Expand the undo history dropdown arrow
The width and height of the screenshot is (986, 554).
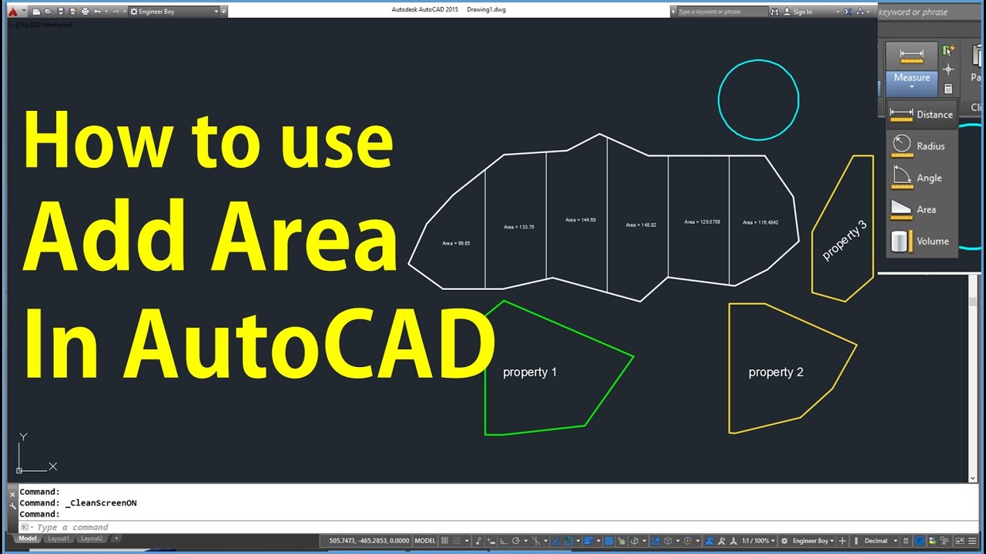(106, 12)
